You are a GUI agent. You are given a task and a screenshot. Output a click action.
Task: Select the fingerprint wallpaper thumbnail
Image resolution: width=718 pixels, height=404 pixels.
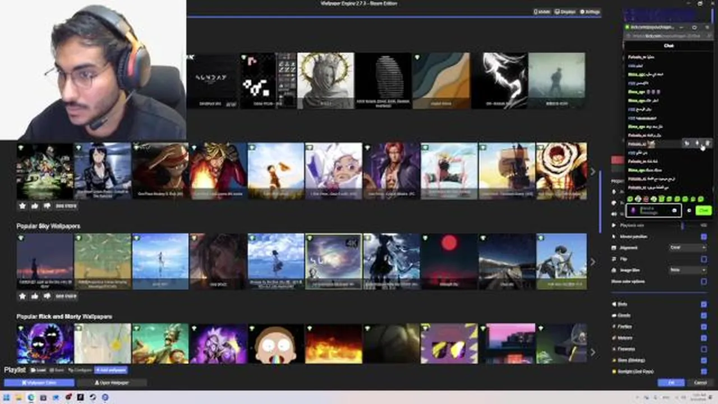click(x=384, y=80)
